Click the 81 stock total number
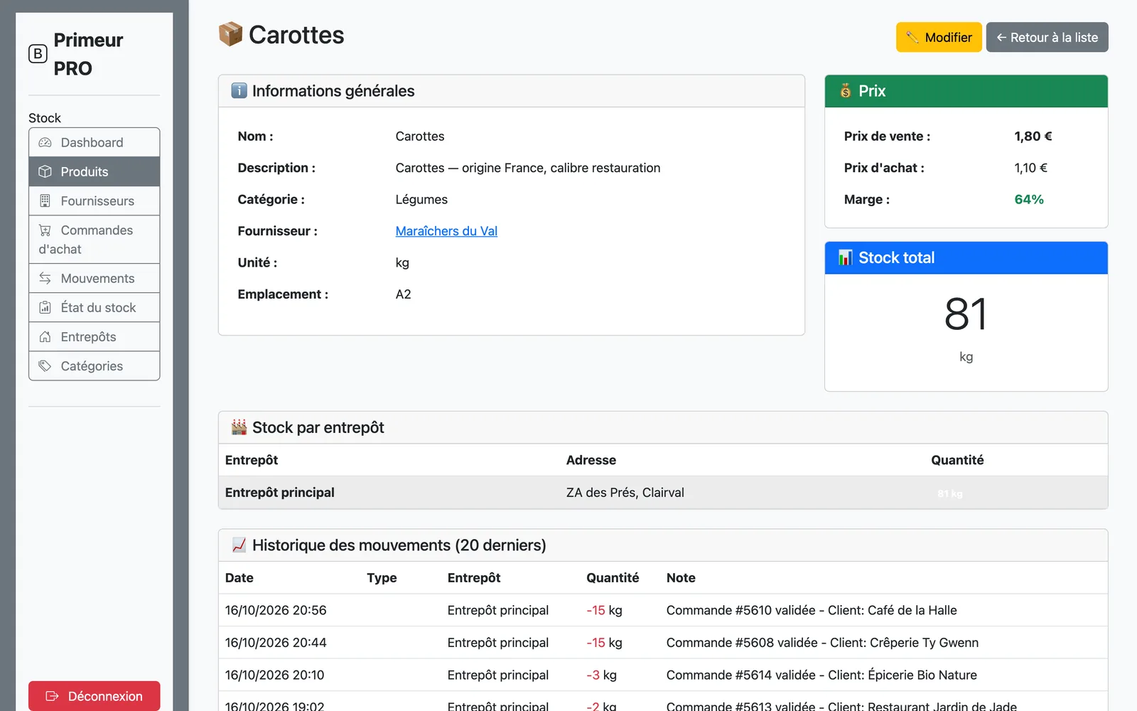 pyautogui.click(x=966, y=314)
